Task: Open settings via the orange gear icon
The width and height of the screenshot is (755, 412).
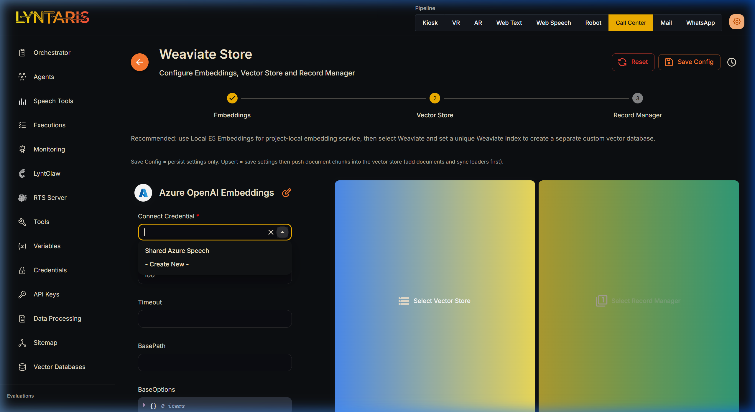Action: click(x=737, y=22)
